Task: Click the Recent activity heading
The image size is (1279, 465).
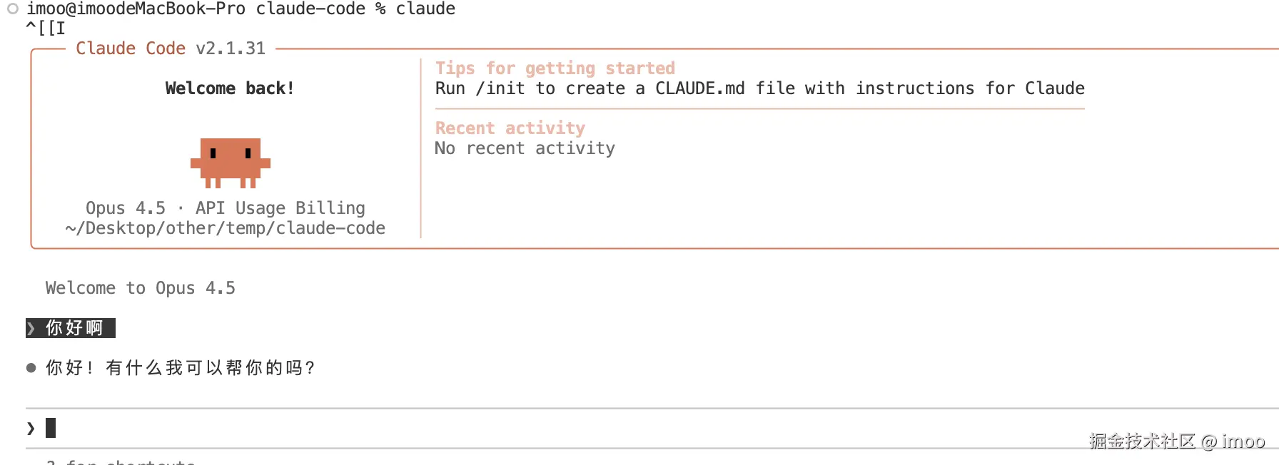Action: 510,128
